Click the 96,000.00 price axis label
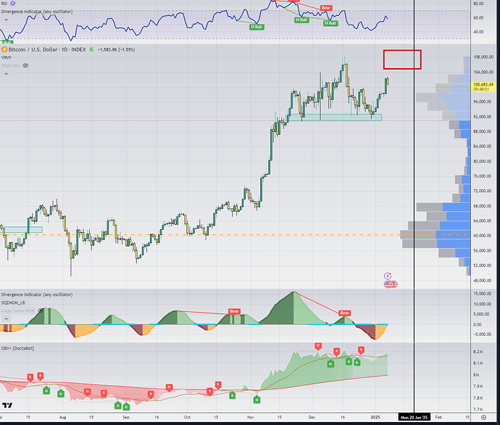The height and width of the screenshot is (425, 500). (483, 102)
